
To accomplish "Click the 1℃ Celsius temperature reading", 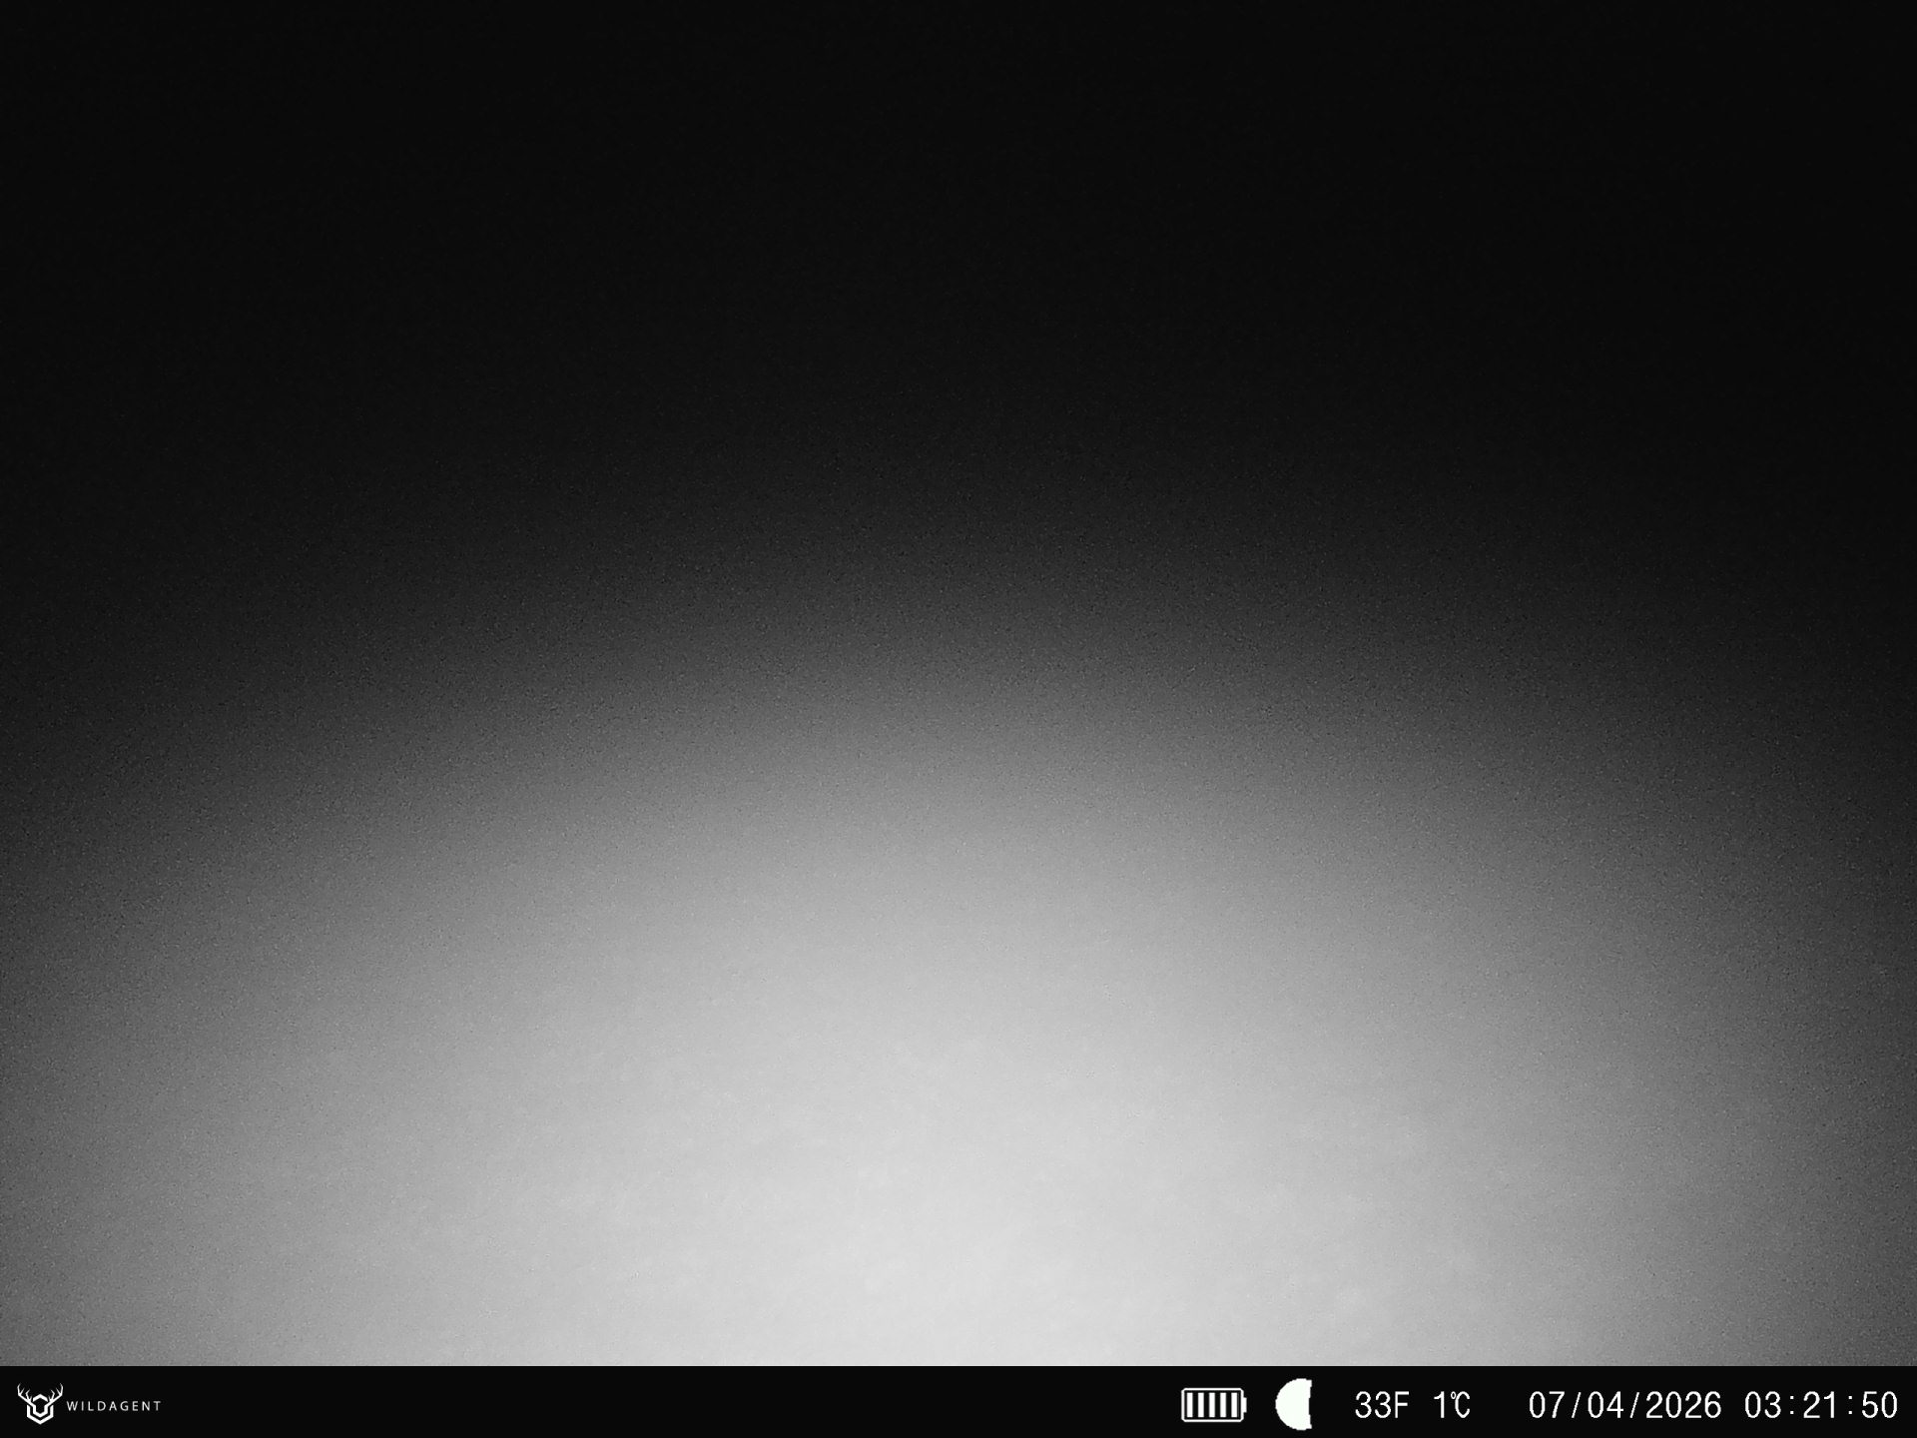I will click(x=1452, y=1405).
